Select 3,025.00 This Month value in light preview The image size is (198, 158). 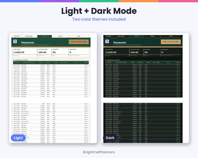(x=19, y=52)
